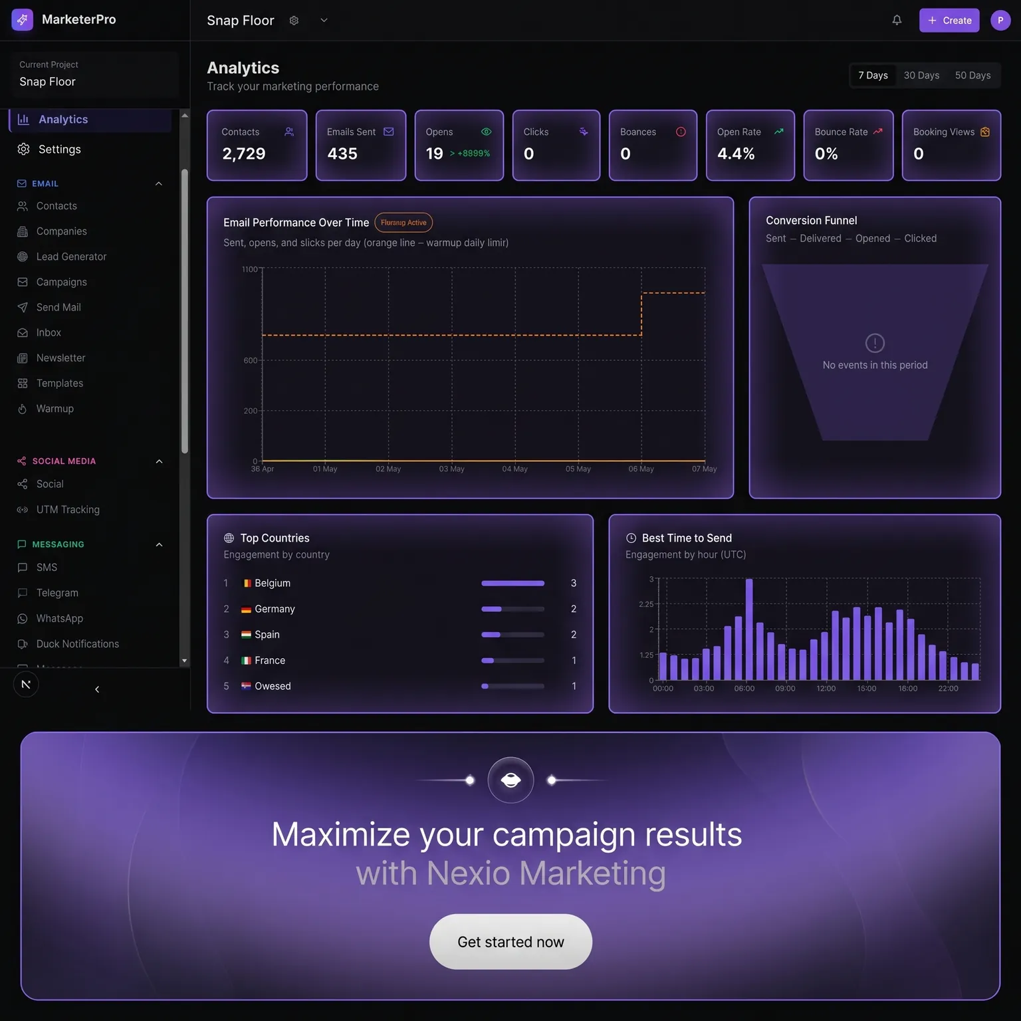Click the Top Countries globe icon

click(229, 538)
